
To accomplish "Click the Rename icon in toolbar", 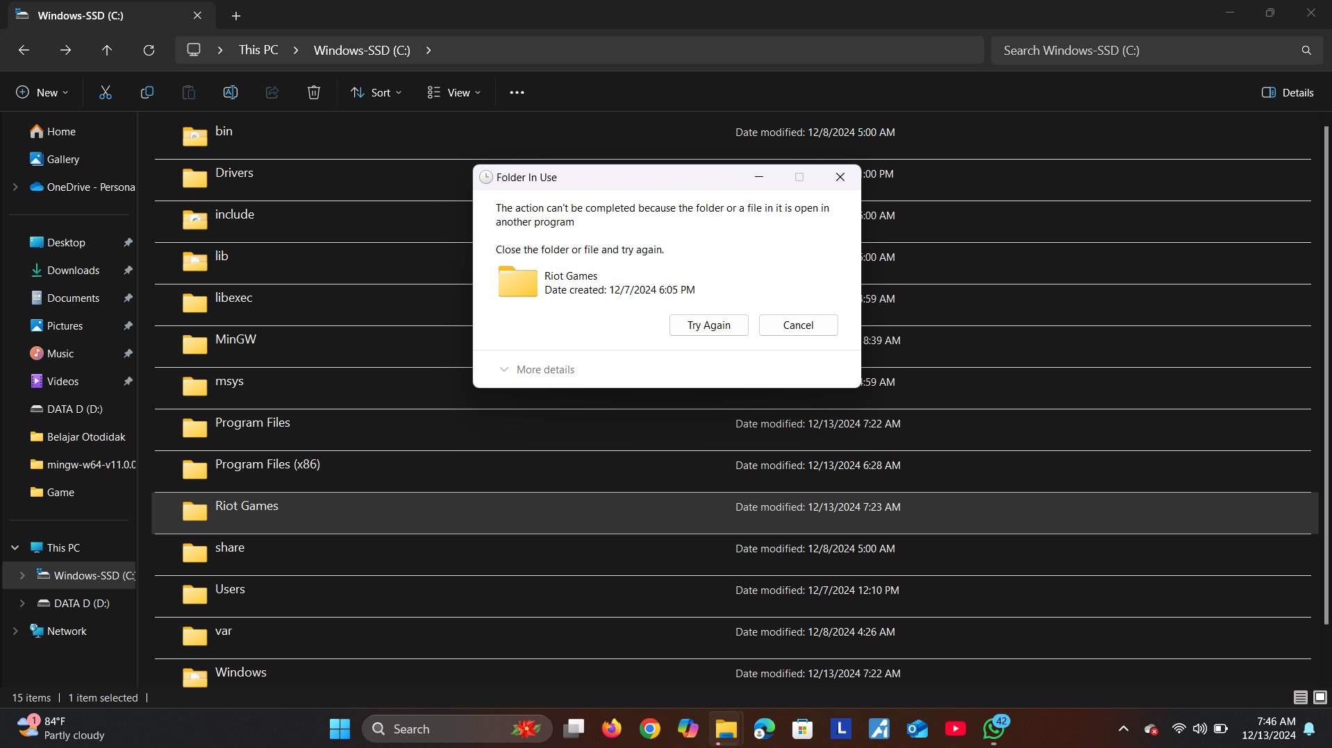I will [231, 92].
